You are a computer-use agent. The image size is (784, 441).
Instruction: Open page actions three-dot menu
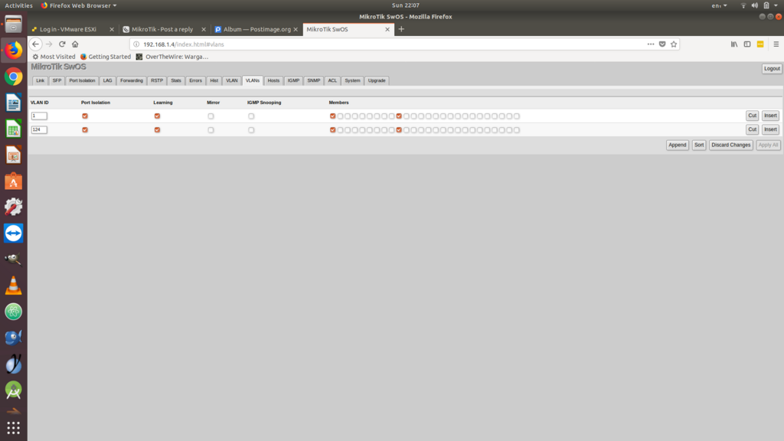tap(651, 44)
